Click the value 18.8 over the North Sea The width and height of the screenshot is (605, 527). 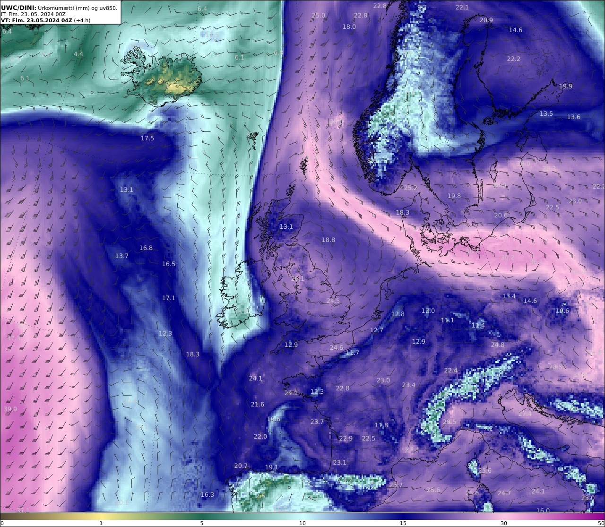point(328,240)
